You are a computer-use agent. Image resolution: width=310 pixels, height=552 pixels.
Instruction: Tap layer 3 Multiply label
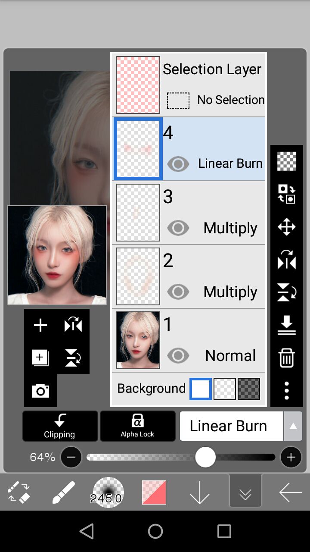pyautogui.click(x=230, y=228)
